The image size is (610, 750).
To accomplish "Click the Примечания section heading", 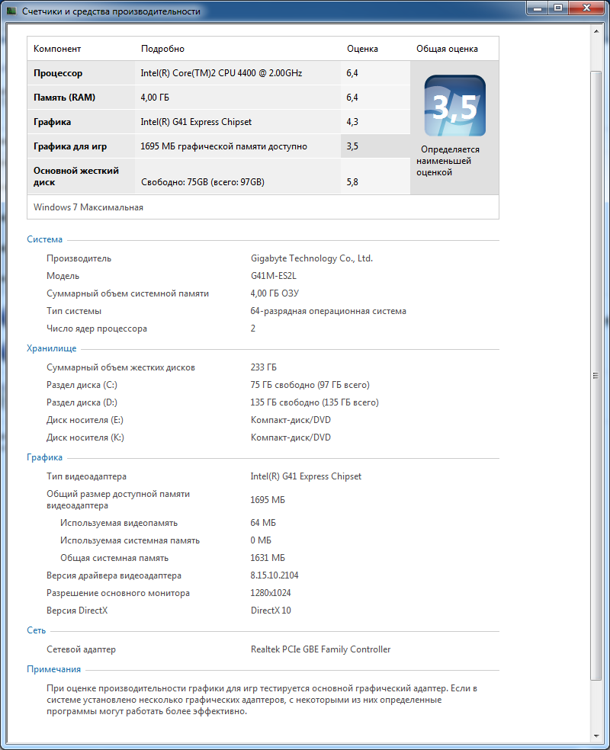I will pyautogui.click(x=53, y=668).
